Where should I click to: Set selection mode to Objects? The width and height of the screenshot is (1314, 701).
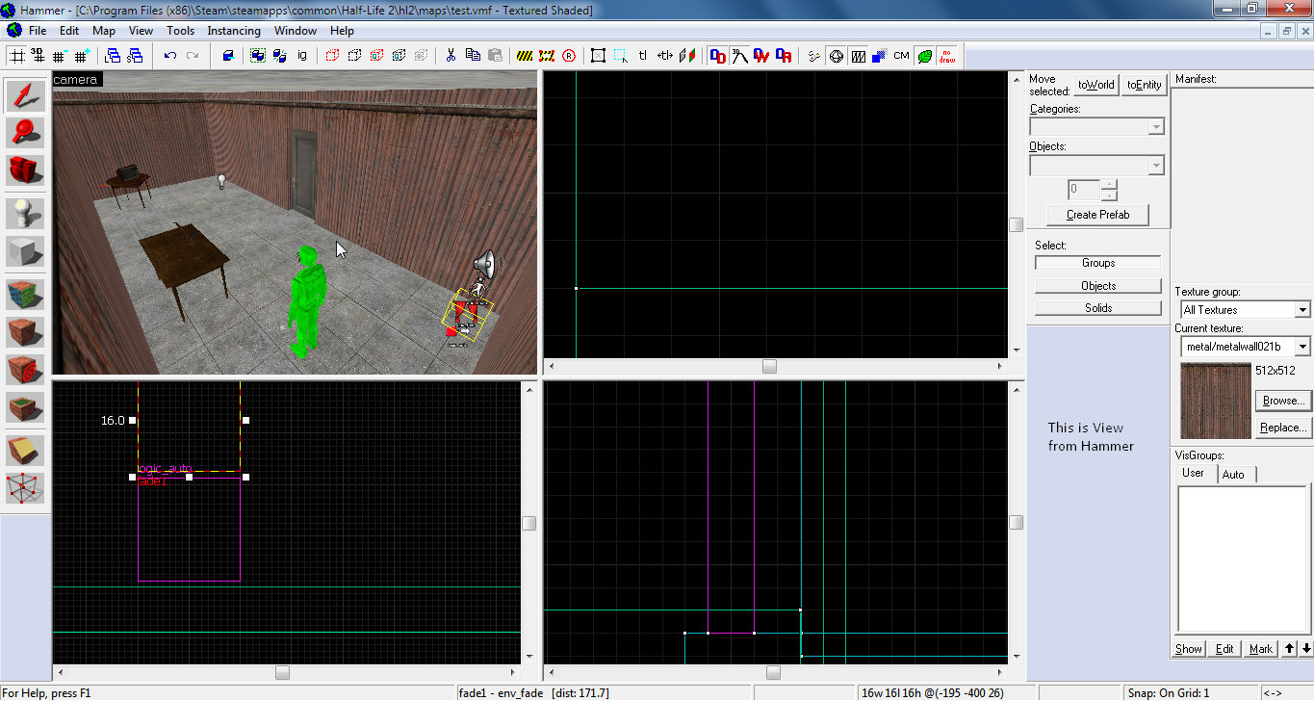click(x=1098, y=286)
